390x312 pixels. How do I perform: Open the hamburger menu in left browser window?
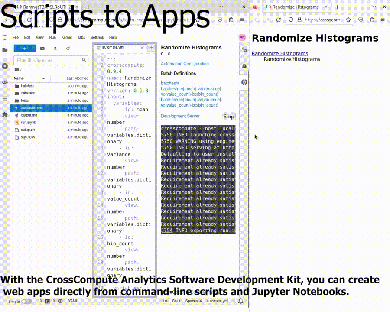click(242, 19)
